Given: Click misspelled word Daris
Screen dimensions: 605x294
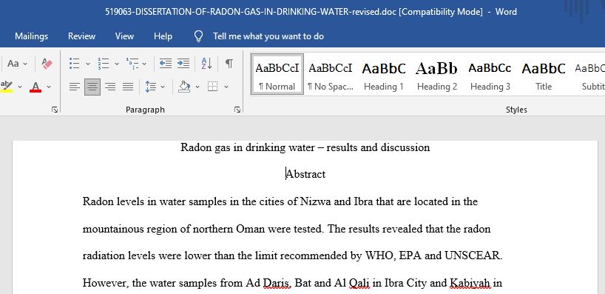Looking at the screenshot, I should [277, 283].
